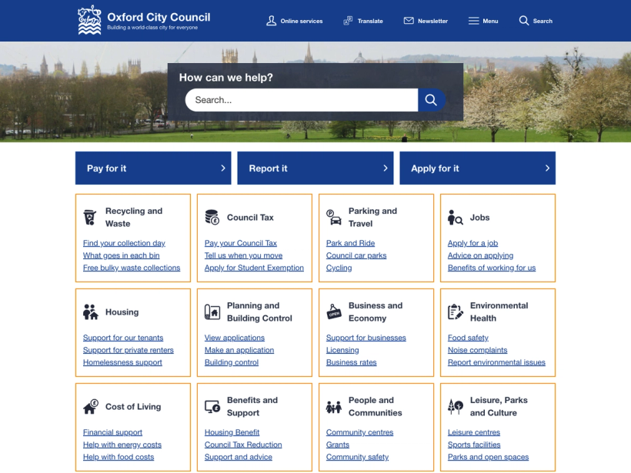Open Pay your Council Tax link
This screenshot has height=473, width=631.
tap(241, 243)
